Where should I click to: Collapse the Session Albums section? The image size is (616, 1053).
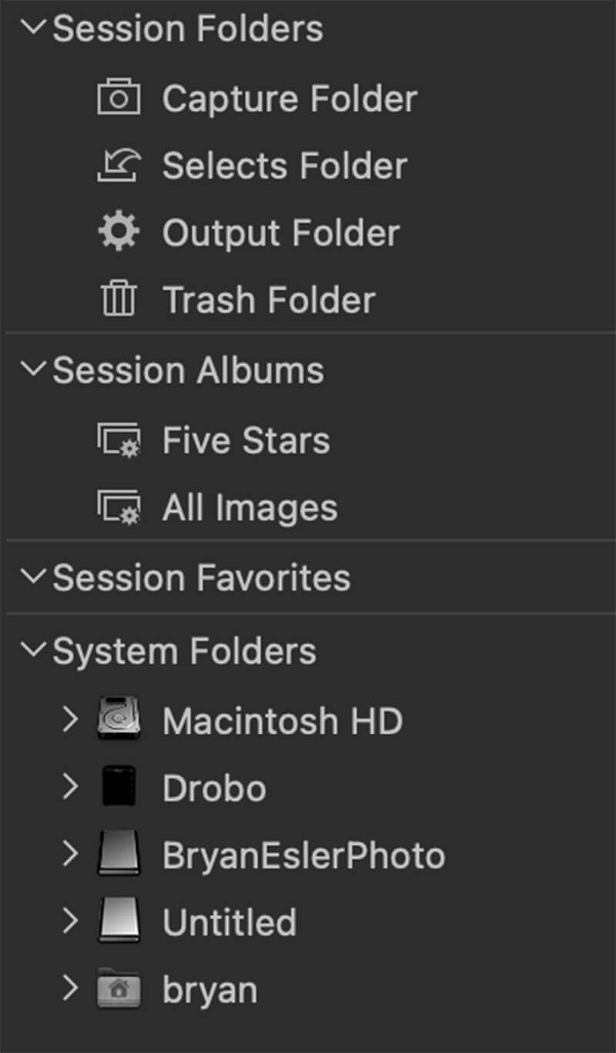click(34, 370)
